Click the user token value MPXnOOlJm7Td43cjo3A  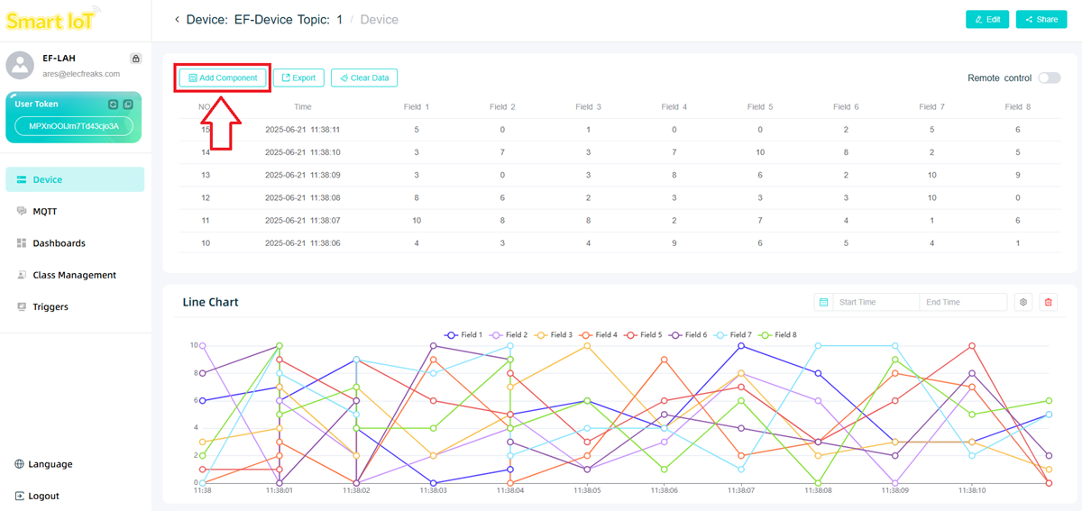click(74, 126)
